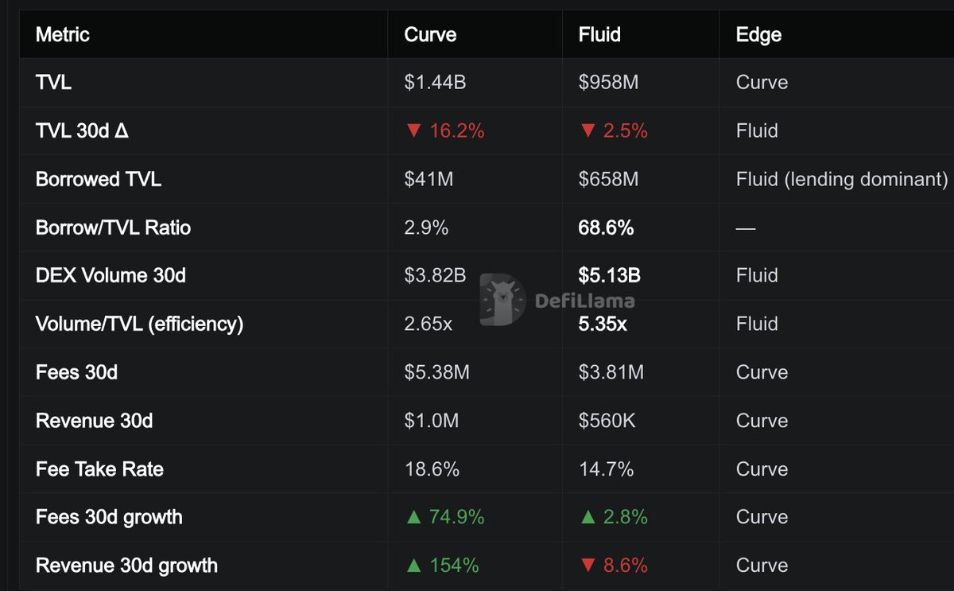This screenshot has width=954, height=591.
Task: Click the '$560K' revenue value
Action: tap(607, 421)
